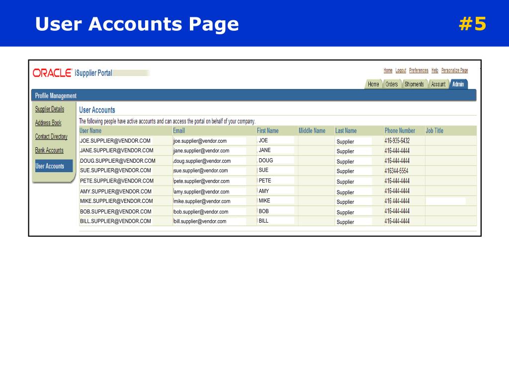Click email joe.supplier@vendor.com
Screen dimensions: 509x381
click(x=200, y=141)
